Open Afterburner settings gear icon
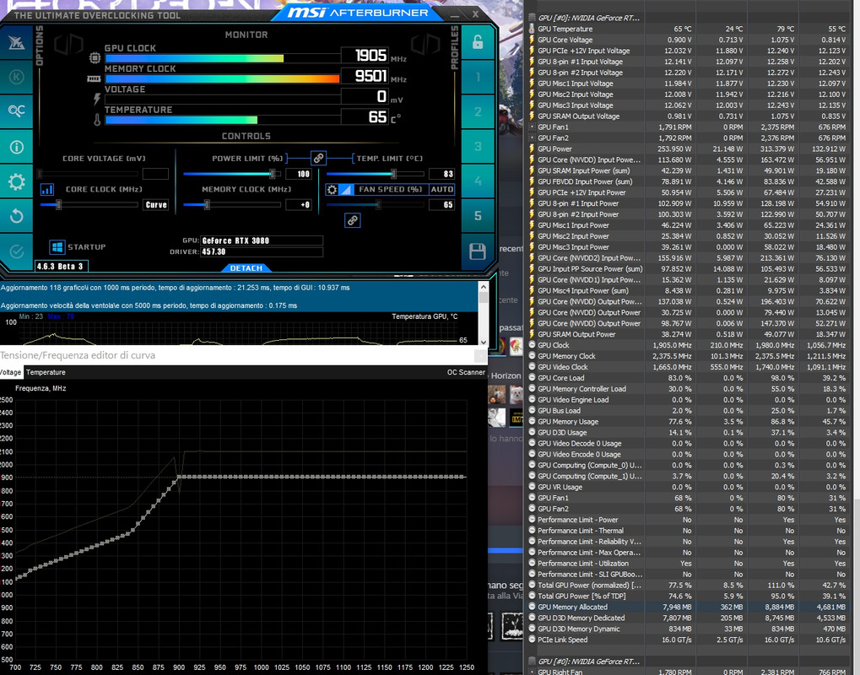 coord(16,181)
